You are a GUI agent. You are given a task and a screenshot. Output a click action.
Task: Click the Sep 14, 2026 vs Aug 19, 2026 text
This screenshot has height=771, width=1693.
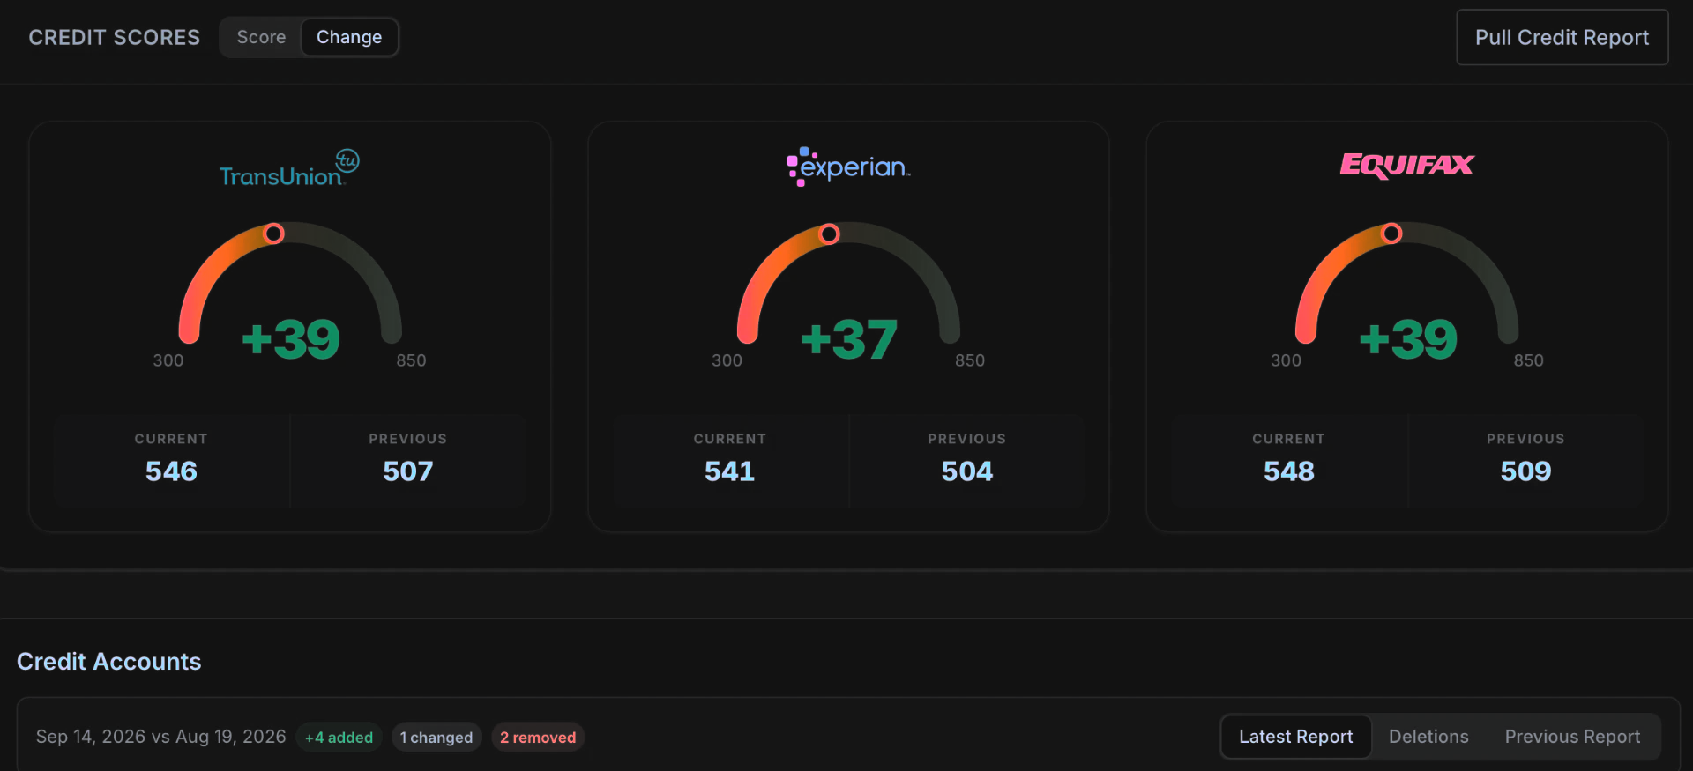161,737
